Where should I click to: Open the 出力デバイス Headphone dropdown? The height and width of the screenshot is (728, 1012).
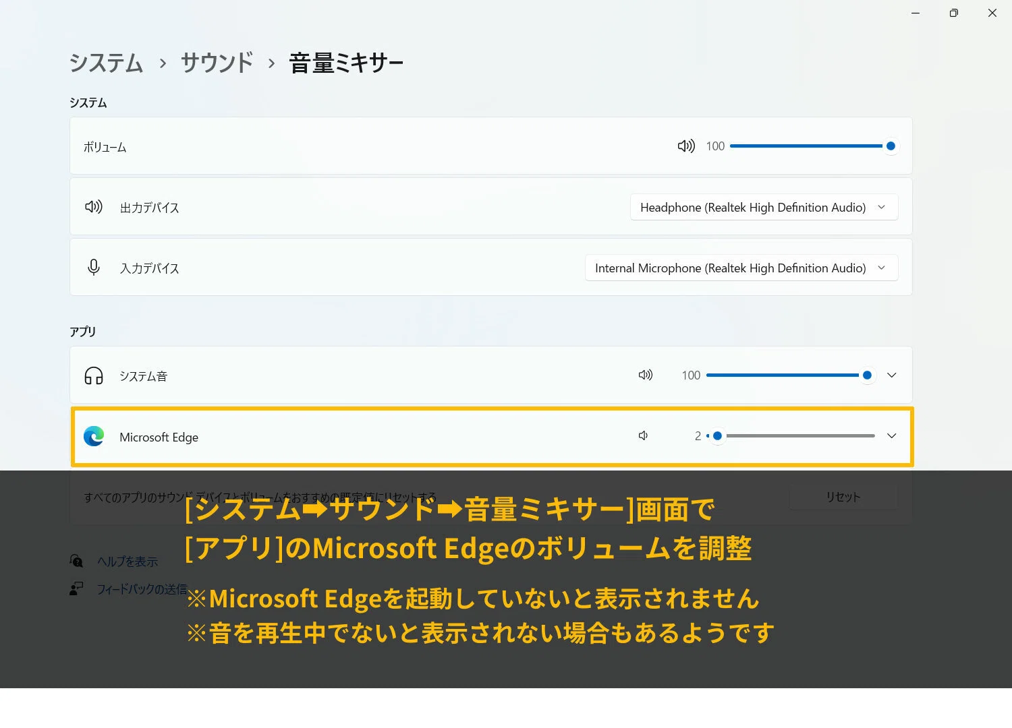[764, 207]
